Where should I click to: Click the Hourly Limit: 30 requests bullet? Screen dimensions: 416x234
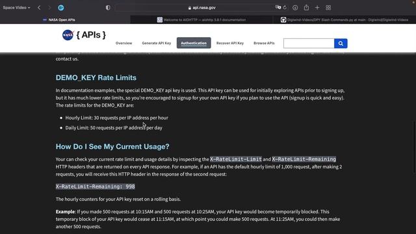click(117, 118)
